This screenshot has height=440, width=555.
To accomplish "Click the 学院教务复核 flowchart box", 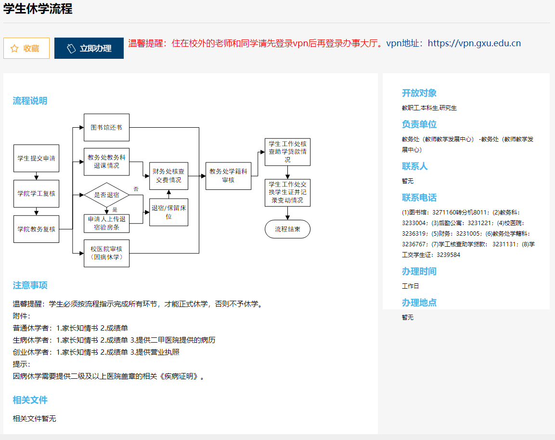I will [x=37, y=229].
